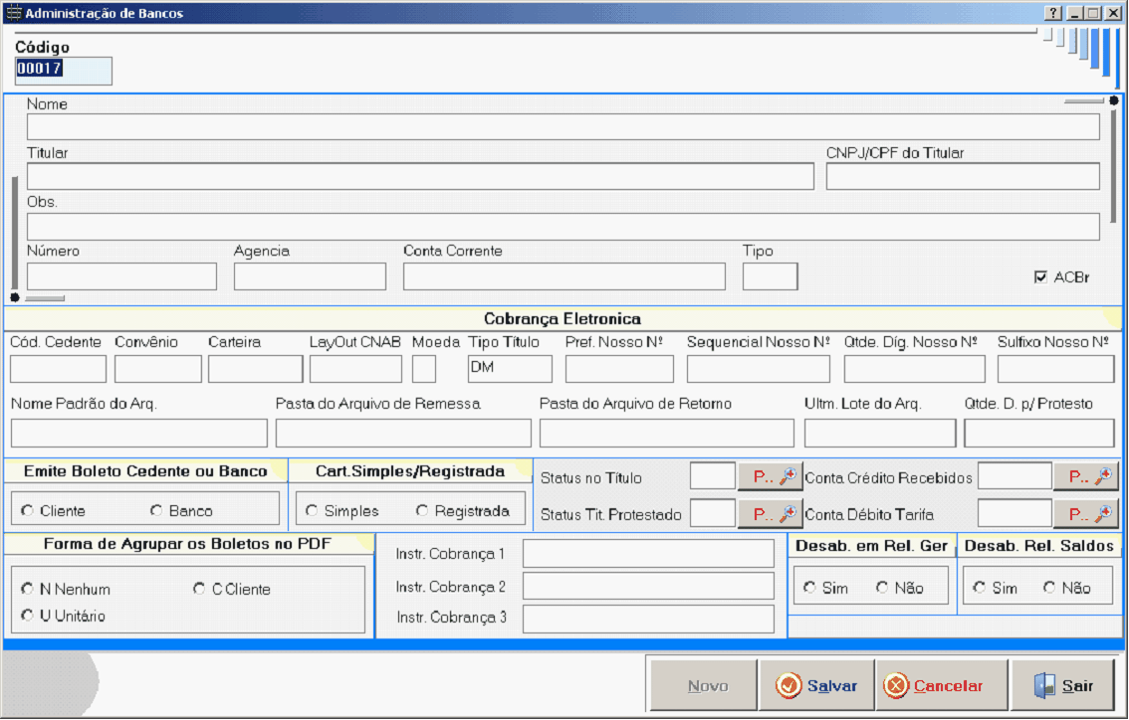This screenshot has width=1129, height=720.
Task: Choose Registrada carteira option
Action: point(422,511)
